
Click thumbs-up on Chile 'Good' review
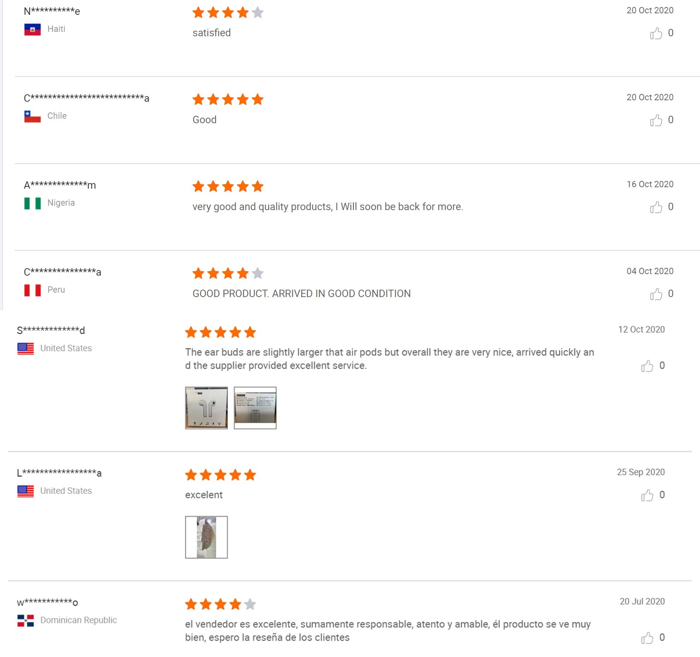656,120
